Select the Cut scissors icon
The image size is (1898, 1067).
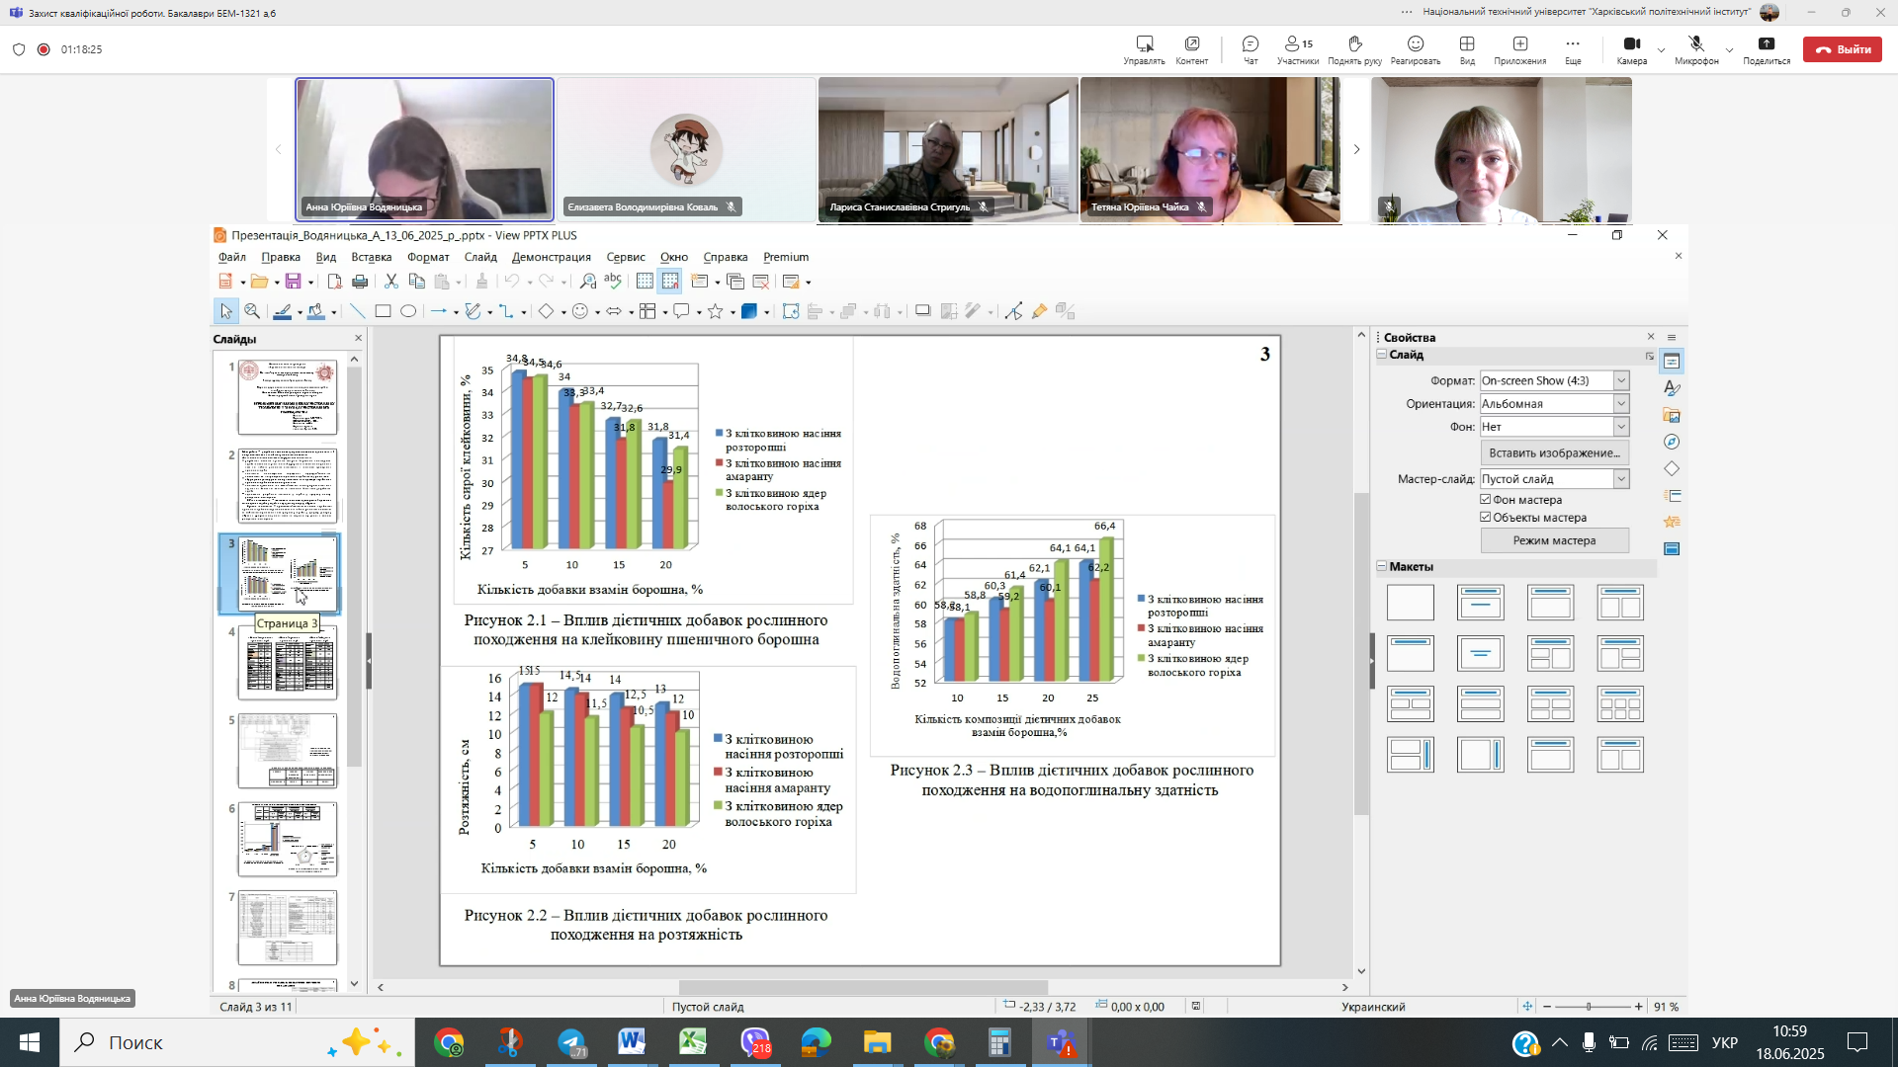pyautogui.click(x=391, y=282)
